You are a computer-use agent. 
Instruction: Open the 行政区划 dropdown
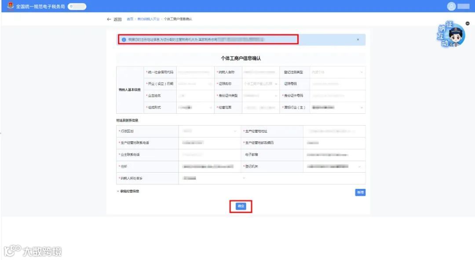click(210, 131)
